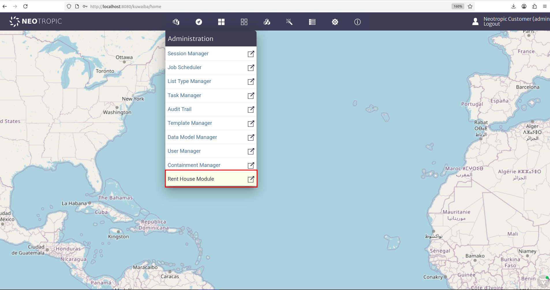Select Job Scheduler in the Administration menu

(x=184, y=67)
